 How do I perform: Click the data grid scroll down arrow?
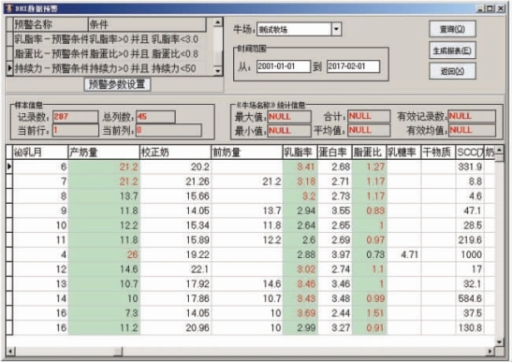click(x=499, y=342)
